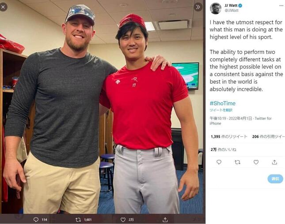The width and height of the screenshot is (285, 224).
Task: Open the @JJWatt handle link
Action: coord(230,10)
